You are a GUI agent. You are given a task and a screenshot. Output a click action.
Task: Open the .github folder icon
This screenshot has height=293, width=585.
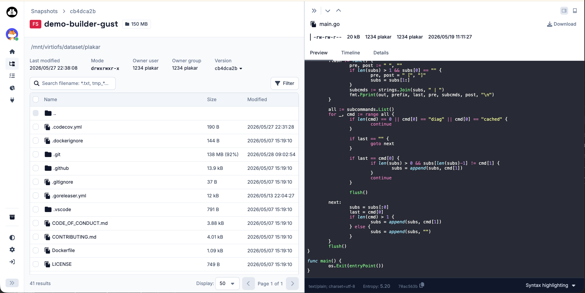pyautogui.click(x=48, y=168)
